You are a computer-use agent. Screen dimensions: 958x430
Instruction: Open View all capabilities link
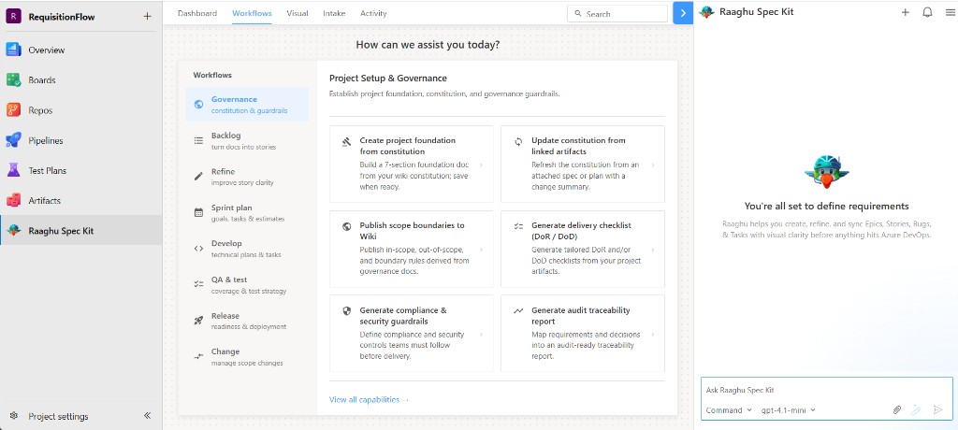pyautogui.click(x=369, y=400)
